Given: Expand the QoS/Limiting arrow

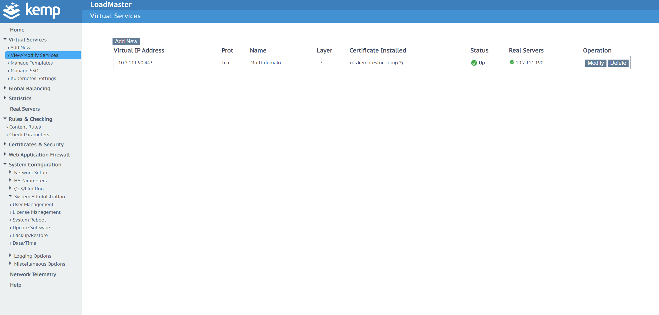Looking at the screenshot, I should [10, 188].
